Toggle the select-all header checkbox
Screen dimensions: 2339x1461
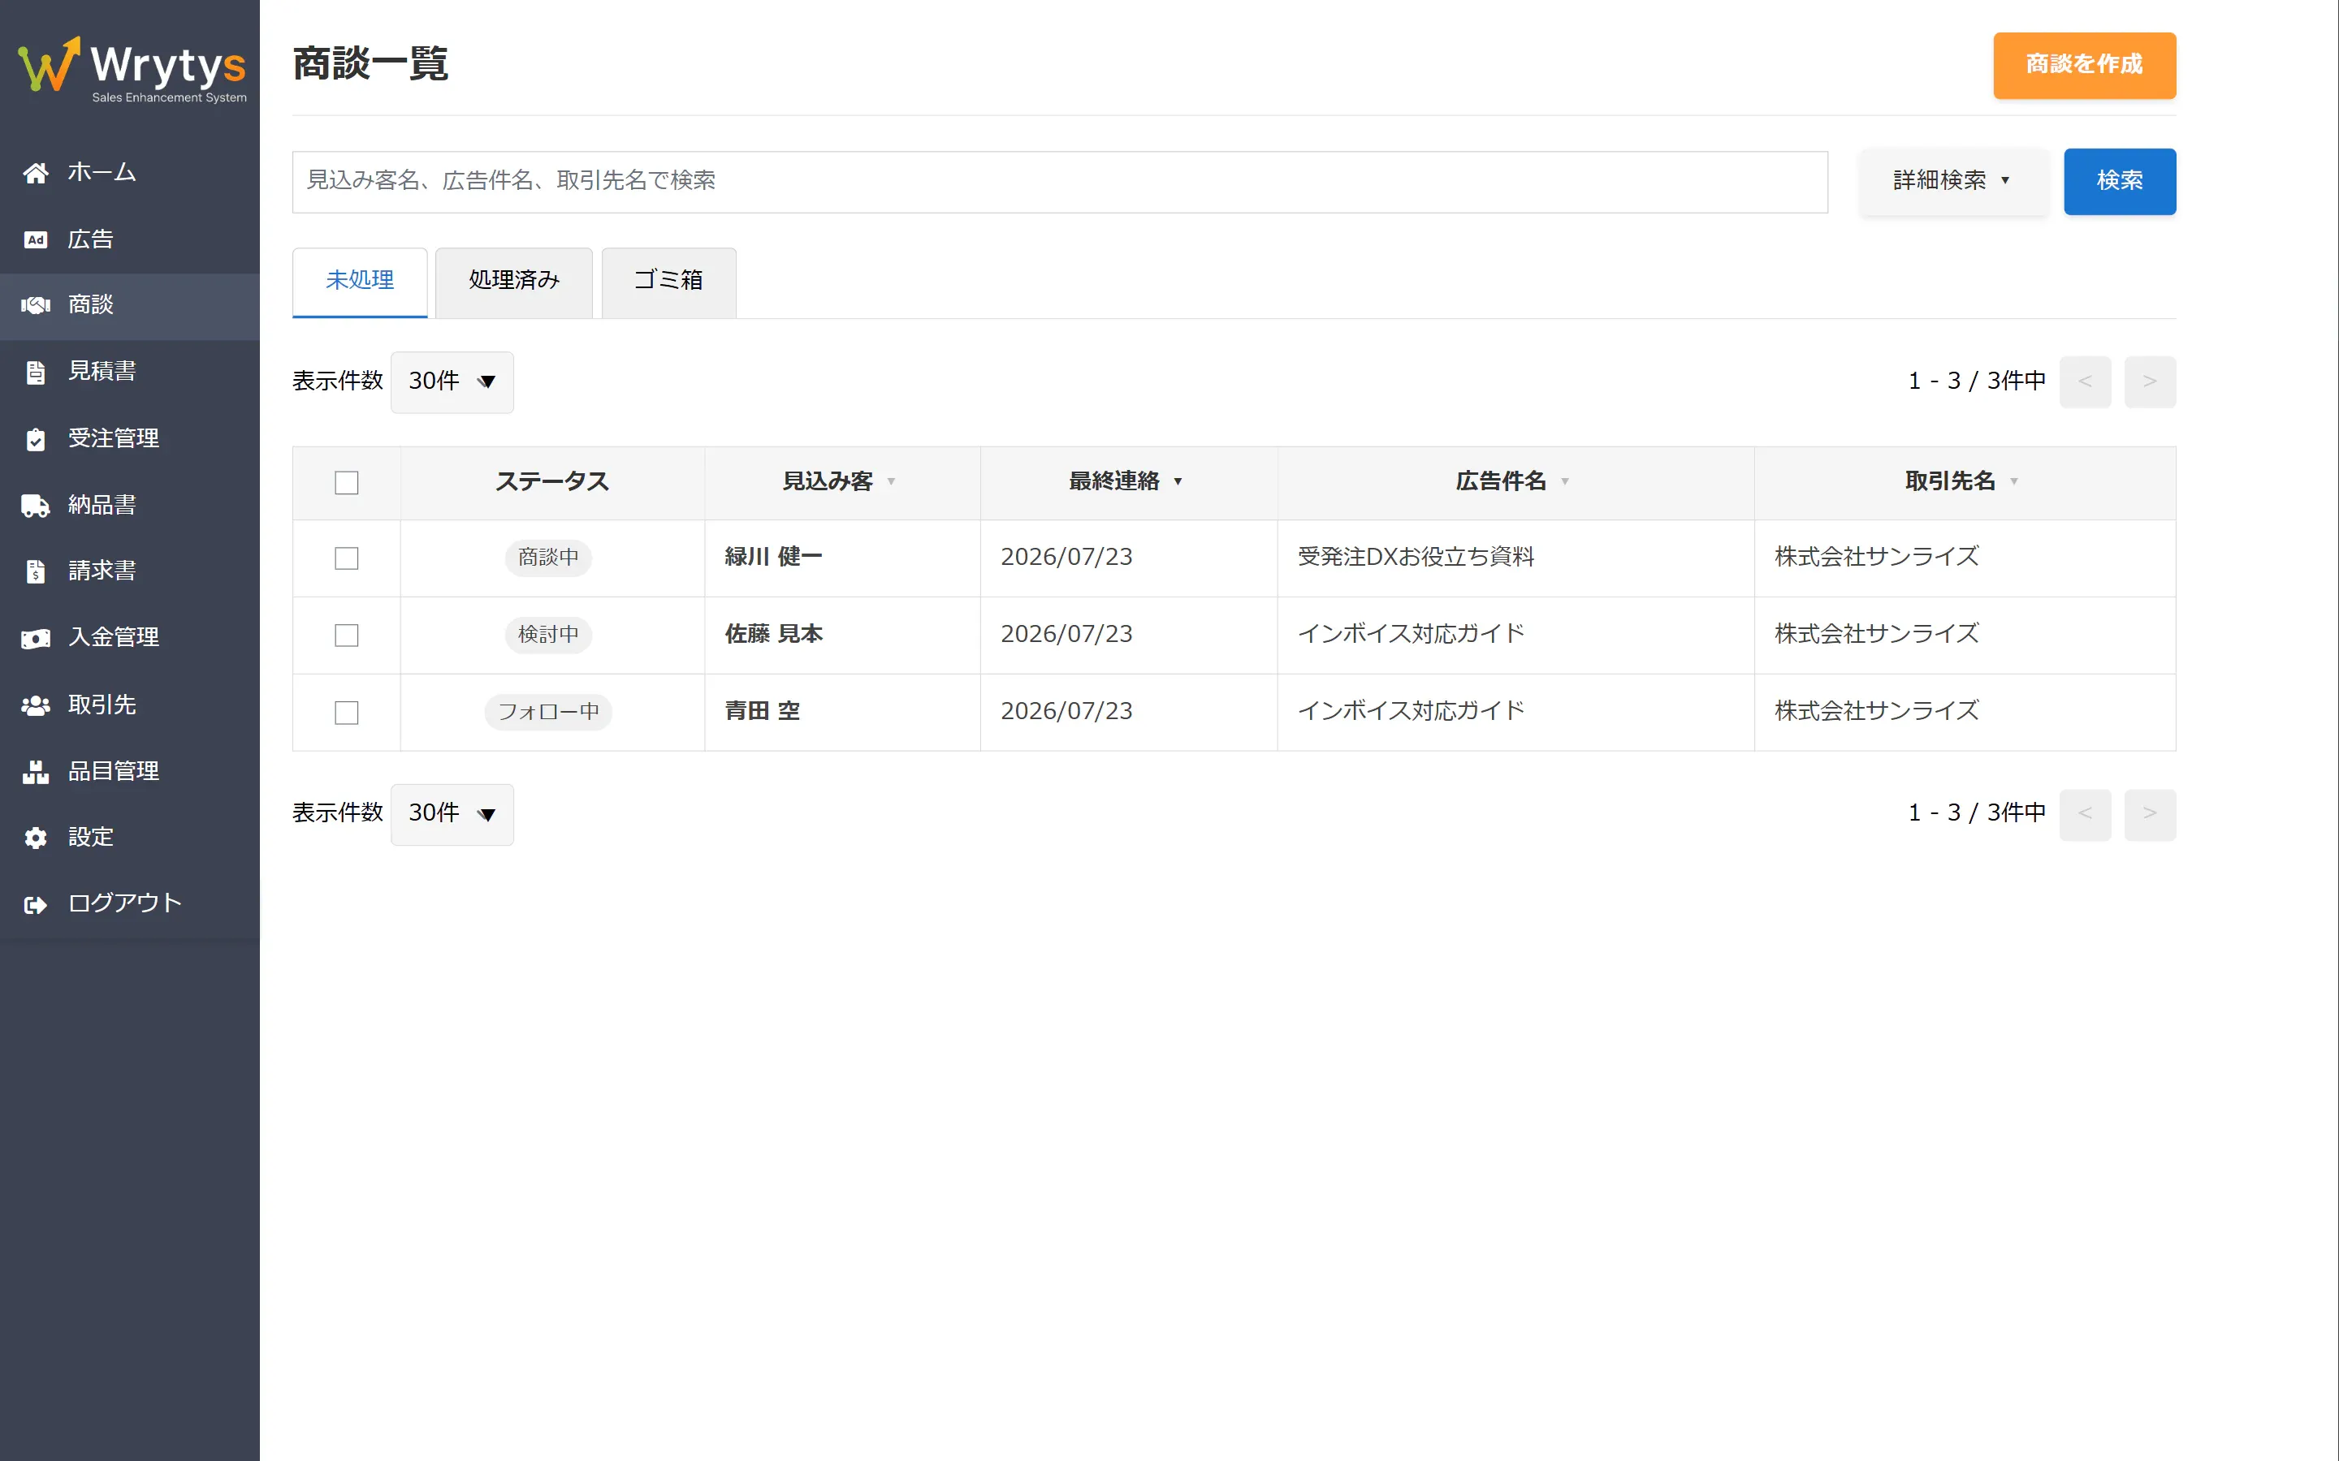(x=346, y=483)
